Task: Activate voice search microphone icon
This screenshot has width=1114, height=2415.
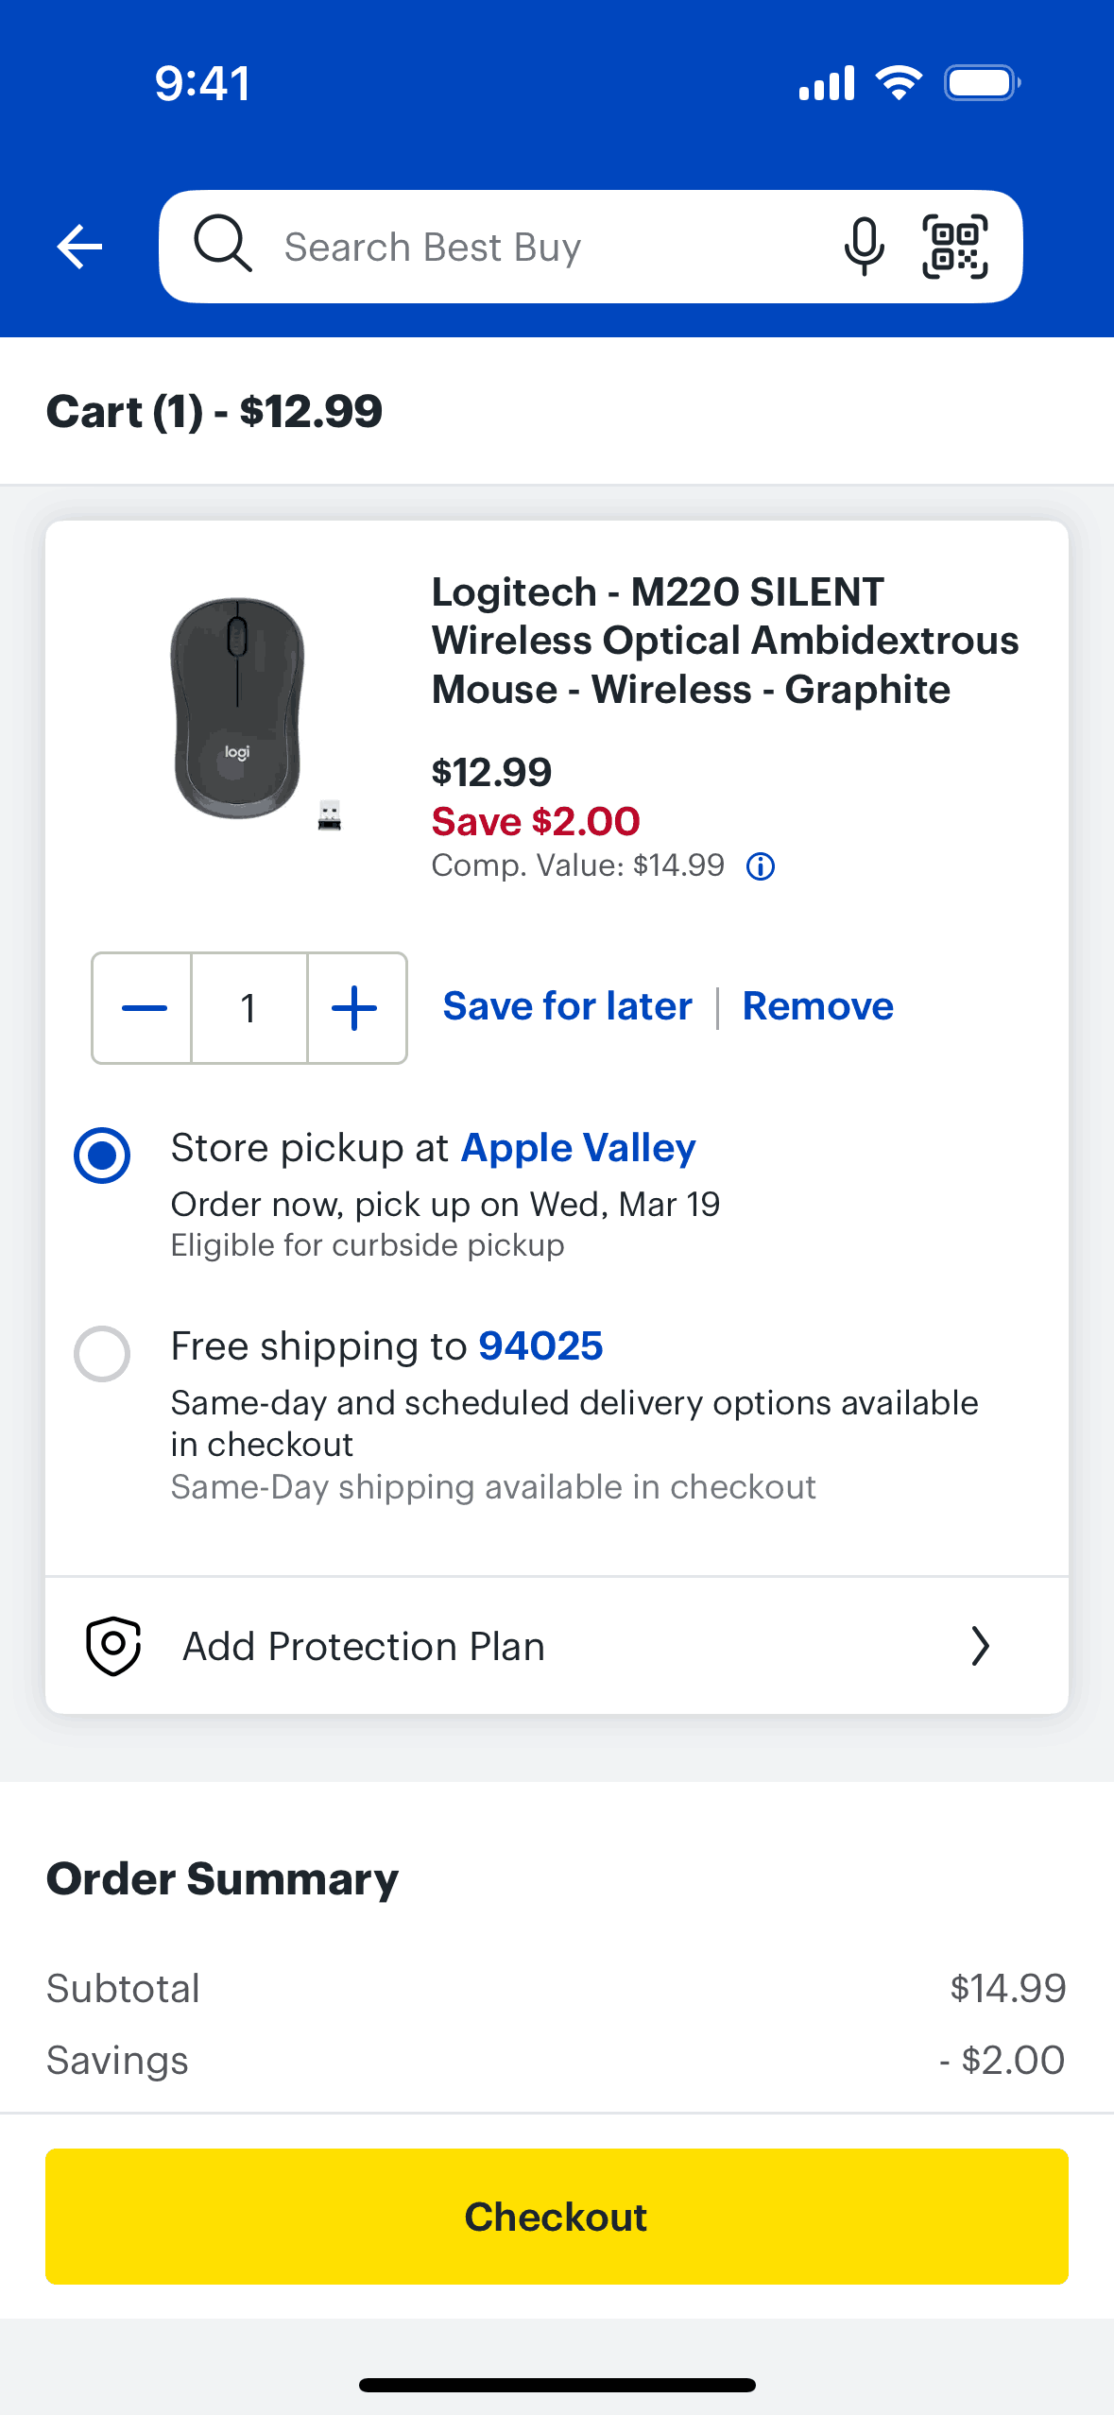Action: click(864, 247)
